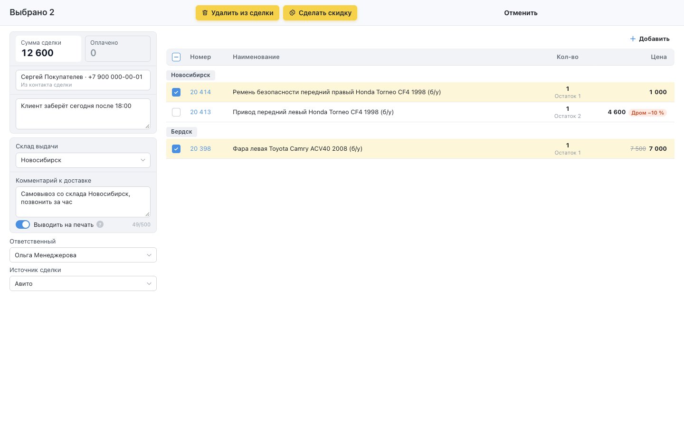Click the Номер column header
Screen dimensions: 684x428
tap(200, 57)
